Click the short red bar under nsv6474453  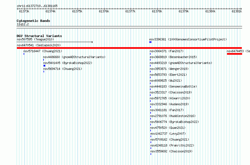click(235, 54)
